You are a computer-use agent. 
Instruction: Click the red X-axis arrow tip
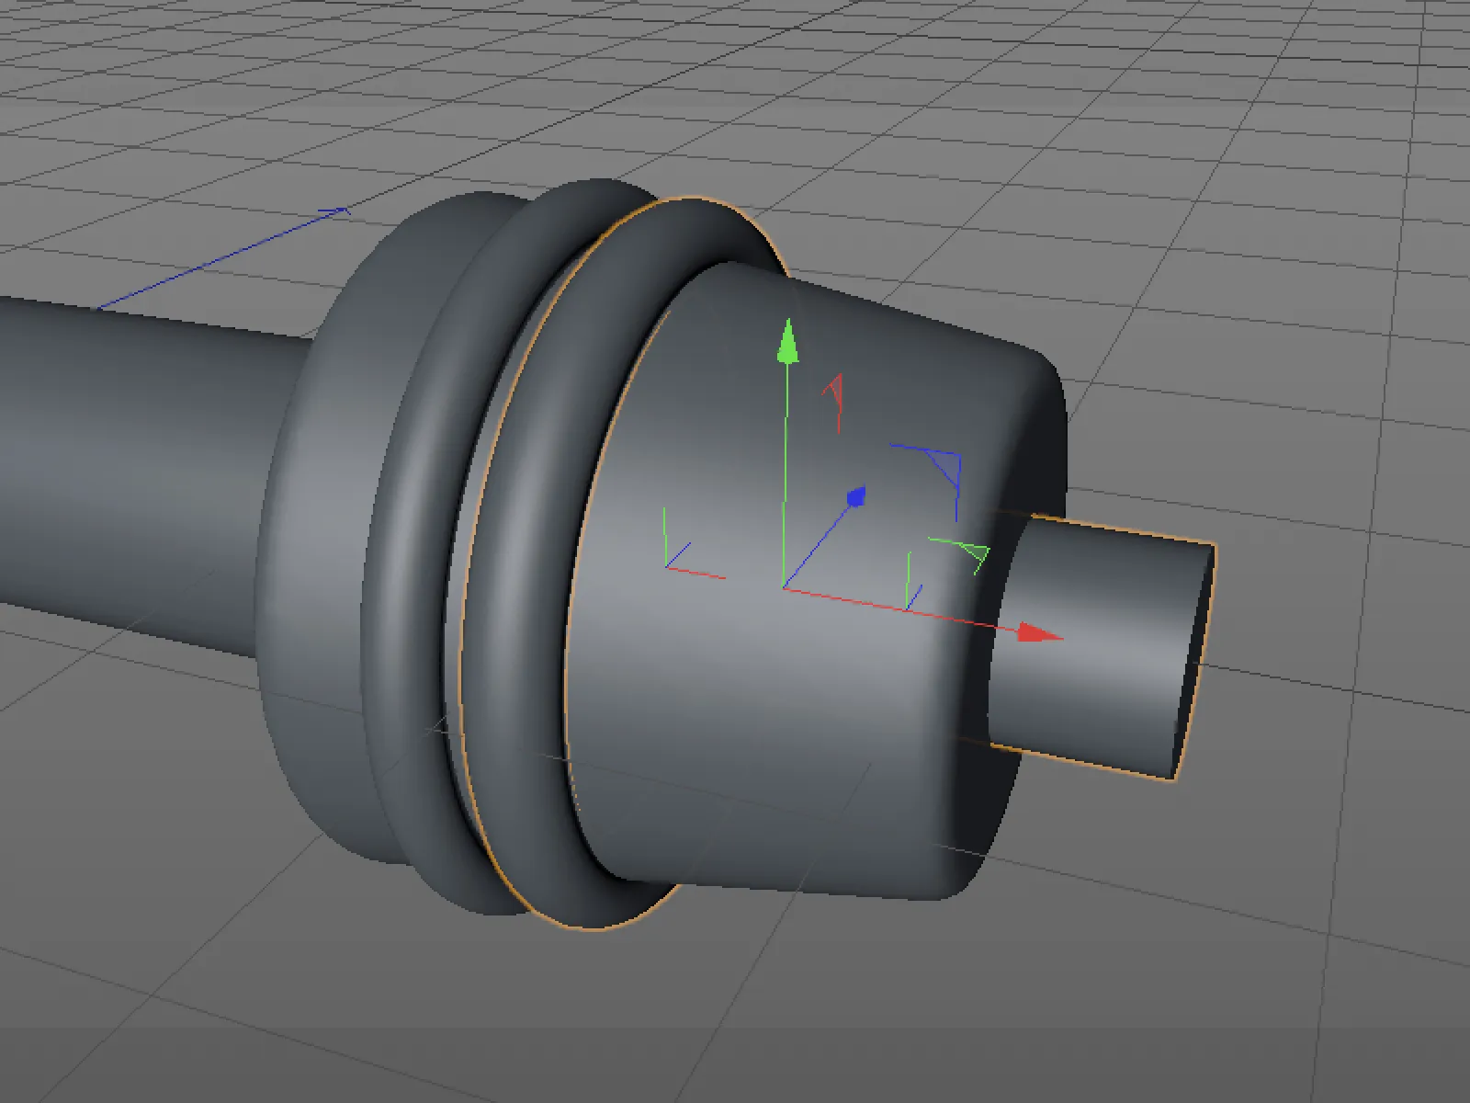pos(1040,633)
